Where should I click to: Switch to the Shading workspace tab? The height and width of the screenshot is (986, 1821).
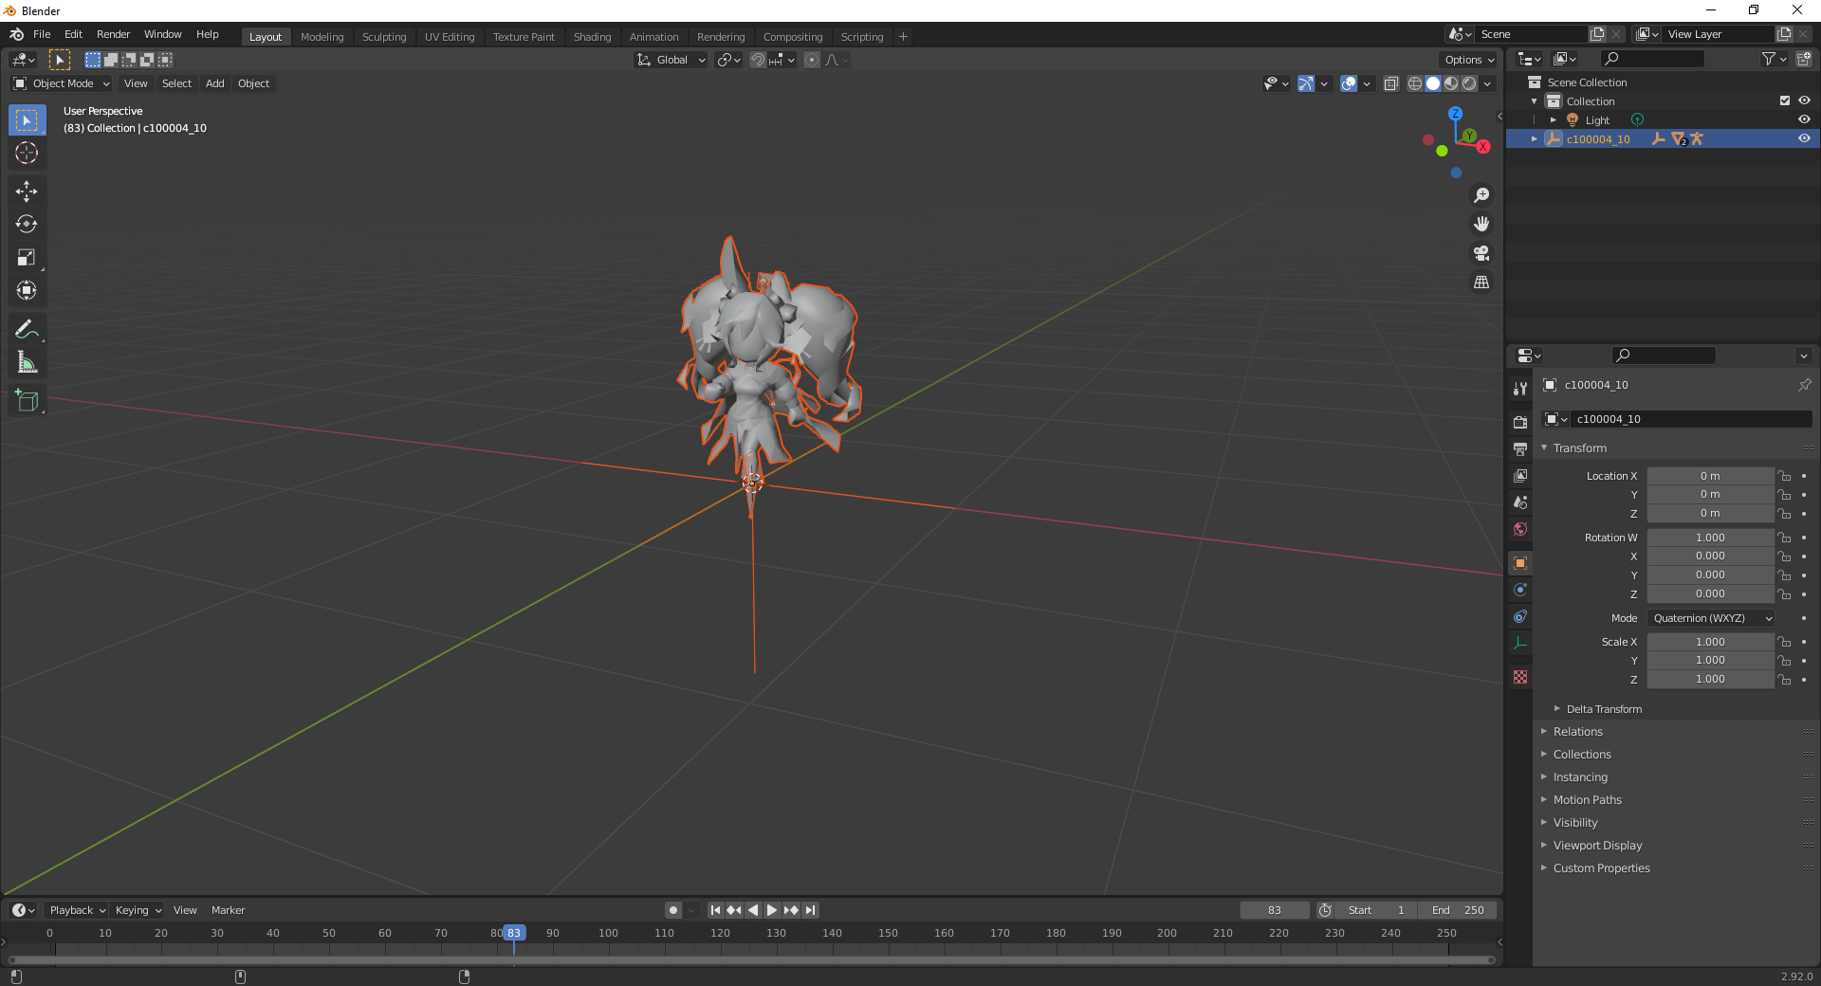pos(592,36)
